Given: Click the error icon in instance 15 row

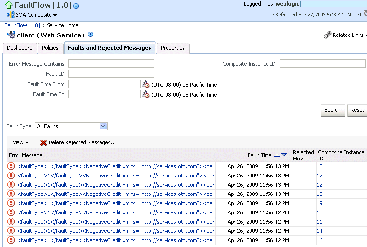Looking at the screenshot, I should (x=11, y=212).
